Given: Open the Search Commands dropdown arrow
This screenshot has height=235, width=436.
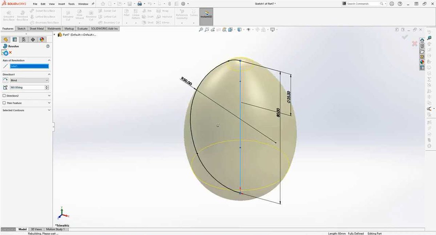Looking at the screenshot, I should (385, 4).
